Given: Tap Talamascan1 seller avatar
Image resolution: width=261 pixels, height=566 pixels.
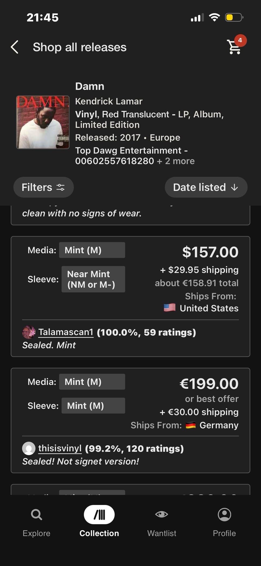Looking at the screenshot, I should pos(29,332).
